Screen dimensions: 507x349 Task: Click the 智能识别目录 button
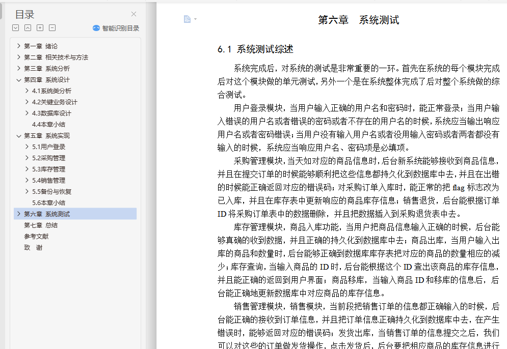click(x=116, y=28)
